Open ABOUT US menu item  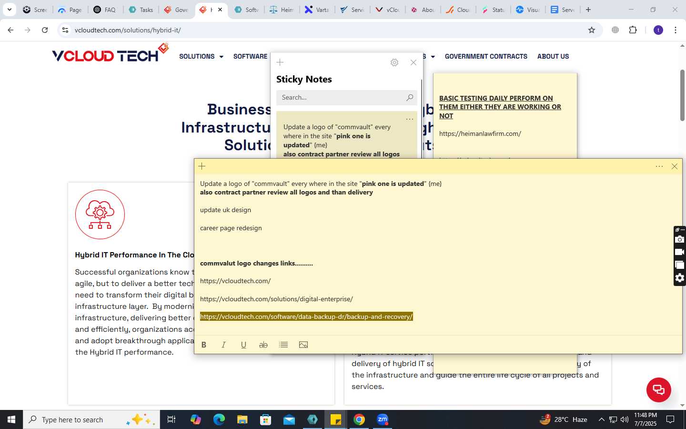pos(553,56)
